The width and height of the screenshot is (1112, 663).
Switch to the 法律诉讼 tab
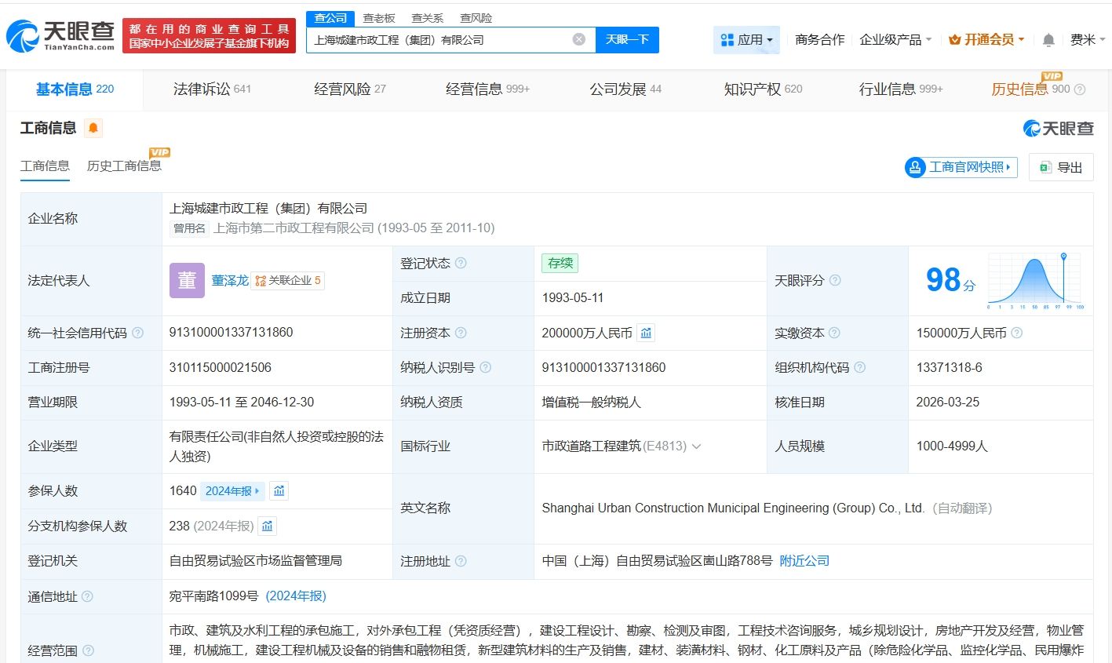click(211, 89)
